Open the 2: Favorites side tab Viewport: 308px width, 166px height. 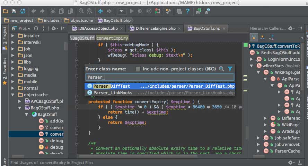tap(5, 71)
